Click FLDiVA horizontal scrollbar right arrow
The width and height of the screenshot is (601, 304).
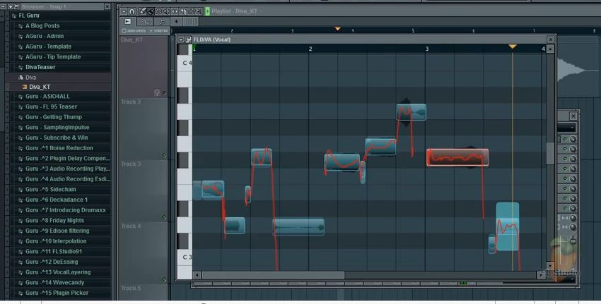click(541, 274)
